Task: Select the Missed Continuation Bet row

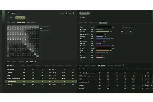Action: (41, 78)
